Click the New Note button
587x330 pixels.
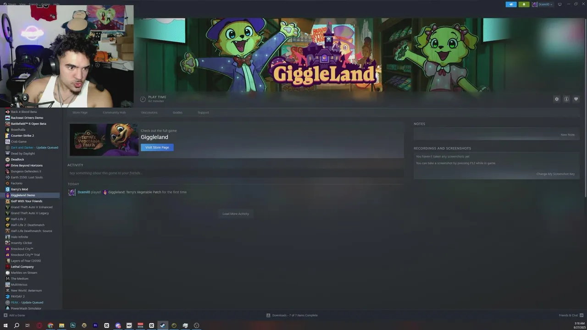[x=567, y=135]
